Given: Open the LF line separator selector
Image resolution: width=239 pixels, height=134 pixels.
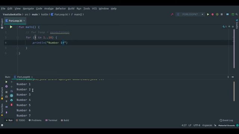Looking at the screenshot, I should coord(190,125).
